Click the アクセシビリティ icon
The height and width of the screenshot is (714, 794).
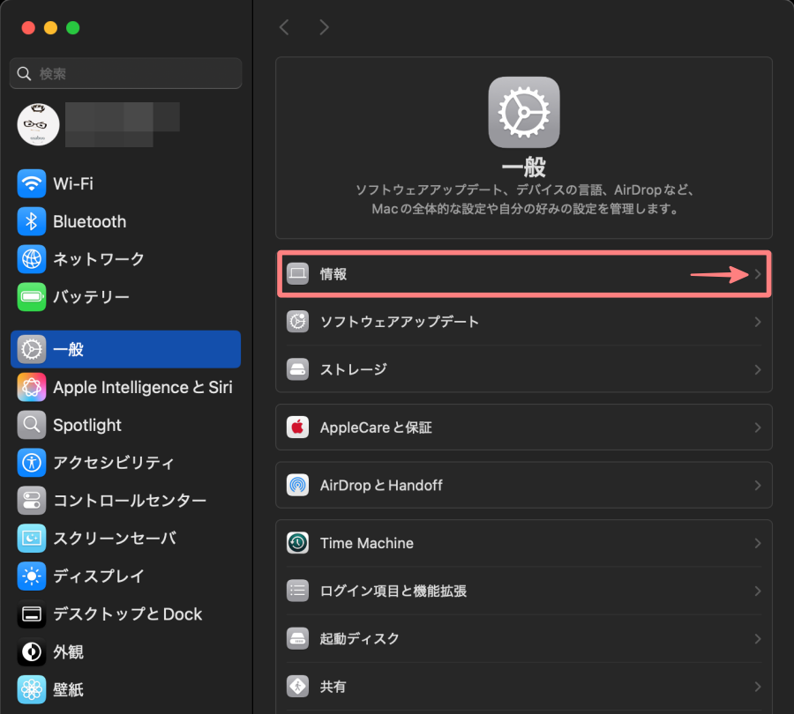[x=32, y=463]
